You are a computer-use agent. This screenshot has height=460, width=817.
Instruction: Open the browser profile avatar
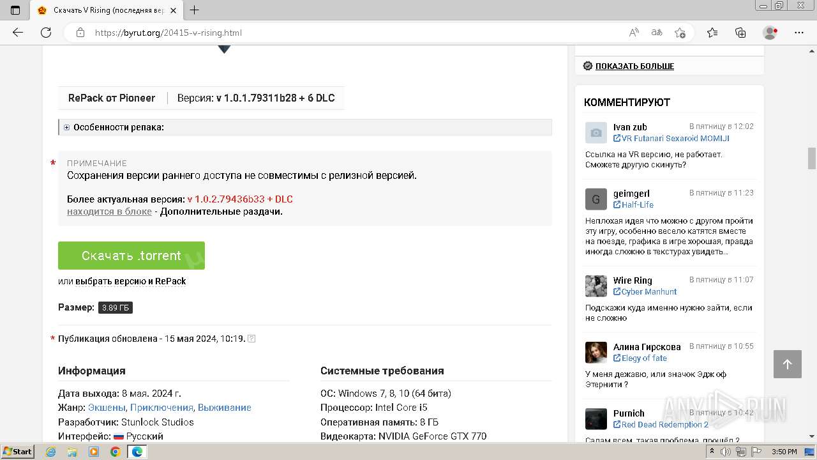[770, 33]
